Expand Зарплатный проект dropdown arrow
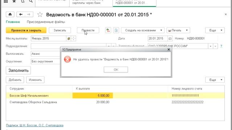This screenshot has width=232, height=130. pos(210,46)
